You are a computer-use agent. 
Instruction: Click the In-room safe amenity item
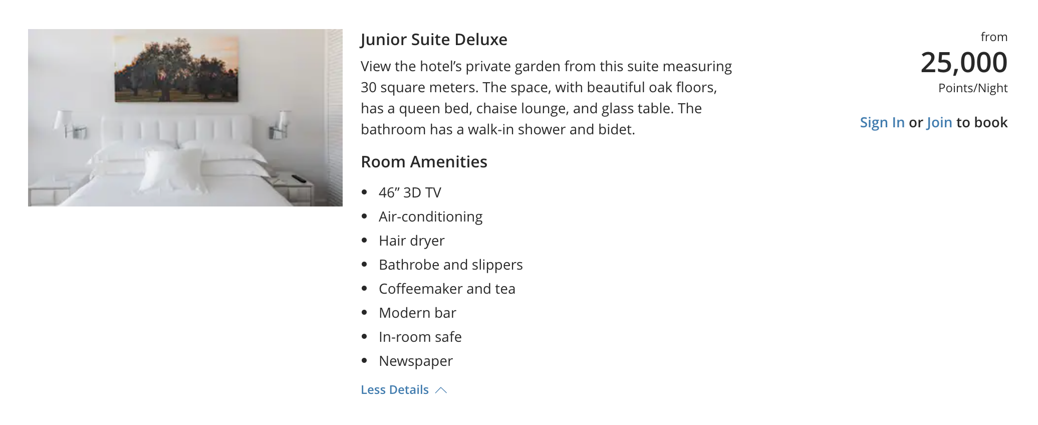420,337
